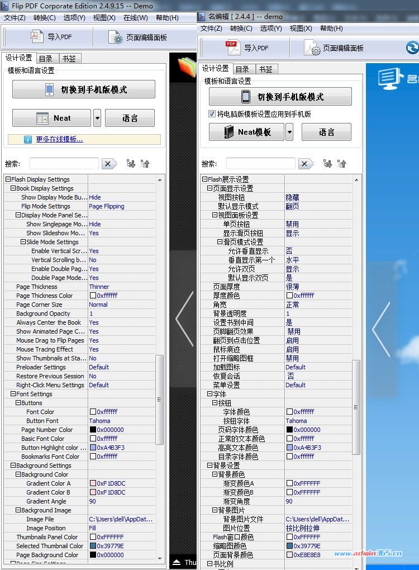Clear search with X button in Flip PDF window
Image resolution: width=419 pixels, height=570 pixels.
click(x=108, y=164)
